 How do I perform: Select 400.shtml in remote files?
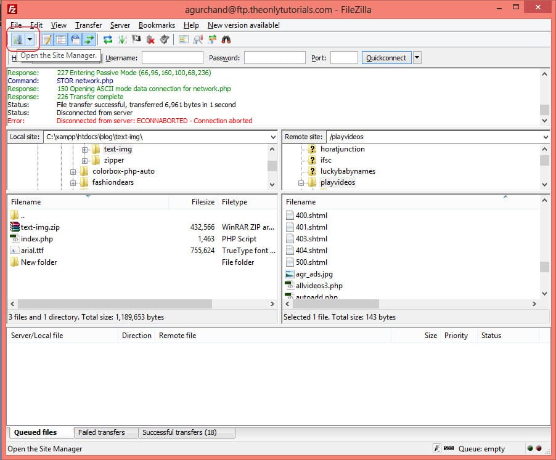tap(311, 216)
